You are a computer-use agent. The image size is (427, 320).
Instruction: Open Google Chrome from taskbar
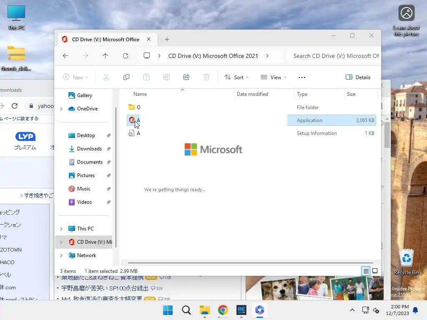click(x=223, y=310)
